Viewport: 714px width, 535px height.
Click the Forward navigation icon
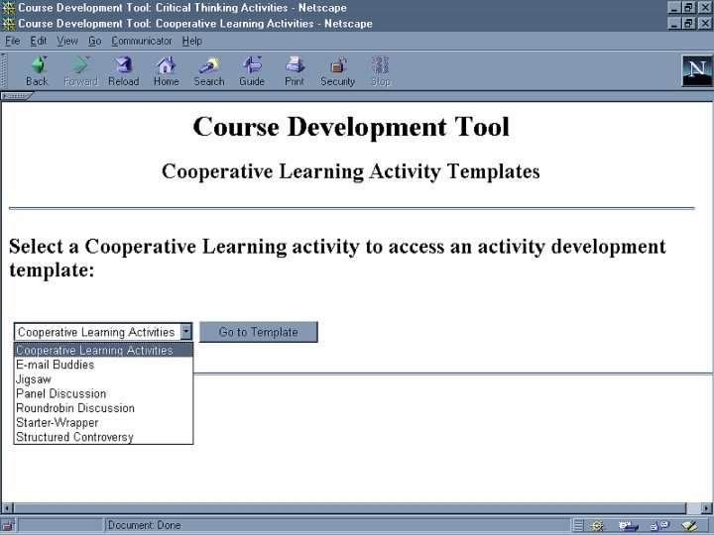80,71
